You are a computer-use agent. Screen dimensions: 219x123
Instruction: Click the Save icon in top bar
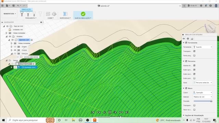[x=13, y=5]
